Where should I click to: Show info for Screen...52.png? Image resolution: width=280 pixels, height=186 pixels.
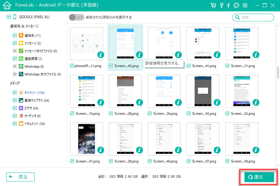[256, 102]
